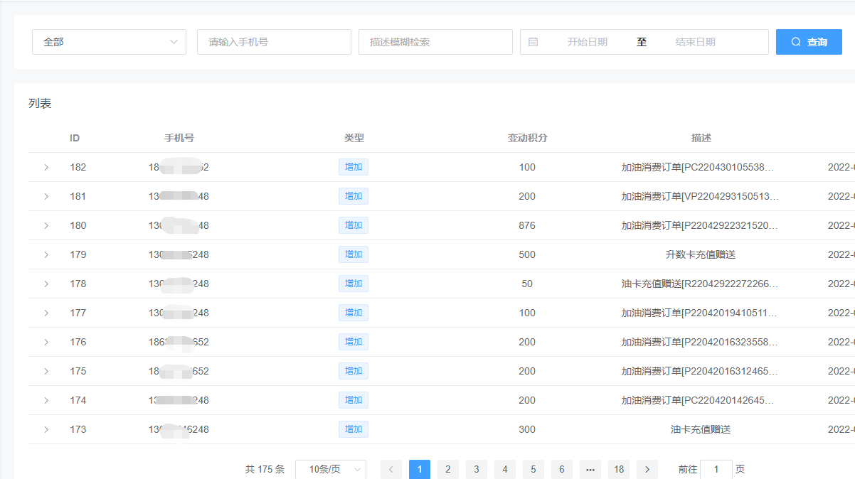This screenshot has height=479, width=855.
Task: Expand row with ID 181
Action: (46, 197)
